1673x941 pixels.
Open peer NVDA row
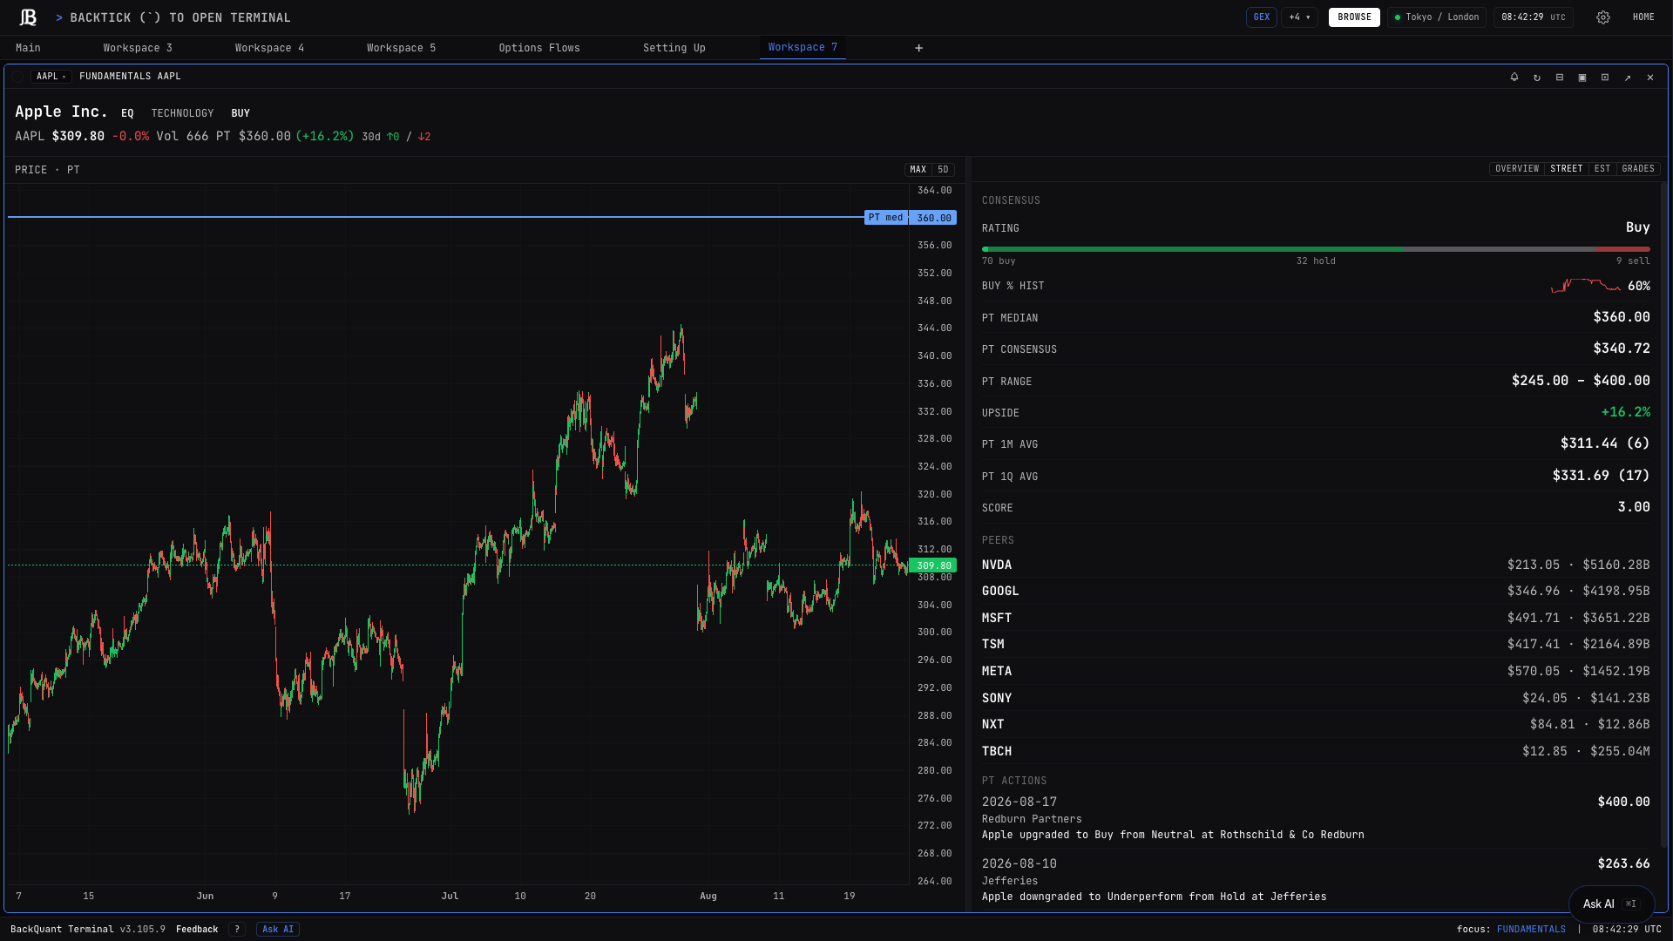(x=1316, y=565)
